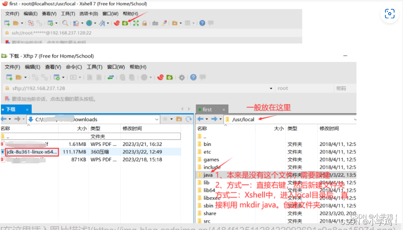
Task: Click the globe encoding icon in Xshell
Action: (89, 23)
